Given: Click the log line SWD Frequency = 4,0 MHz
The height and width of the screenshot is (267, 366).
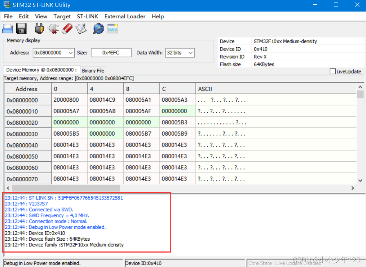Looking at the screenshot, I should point(47,215).
